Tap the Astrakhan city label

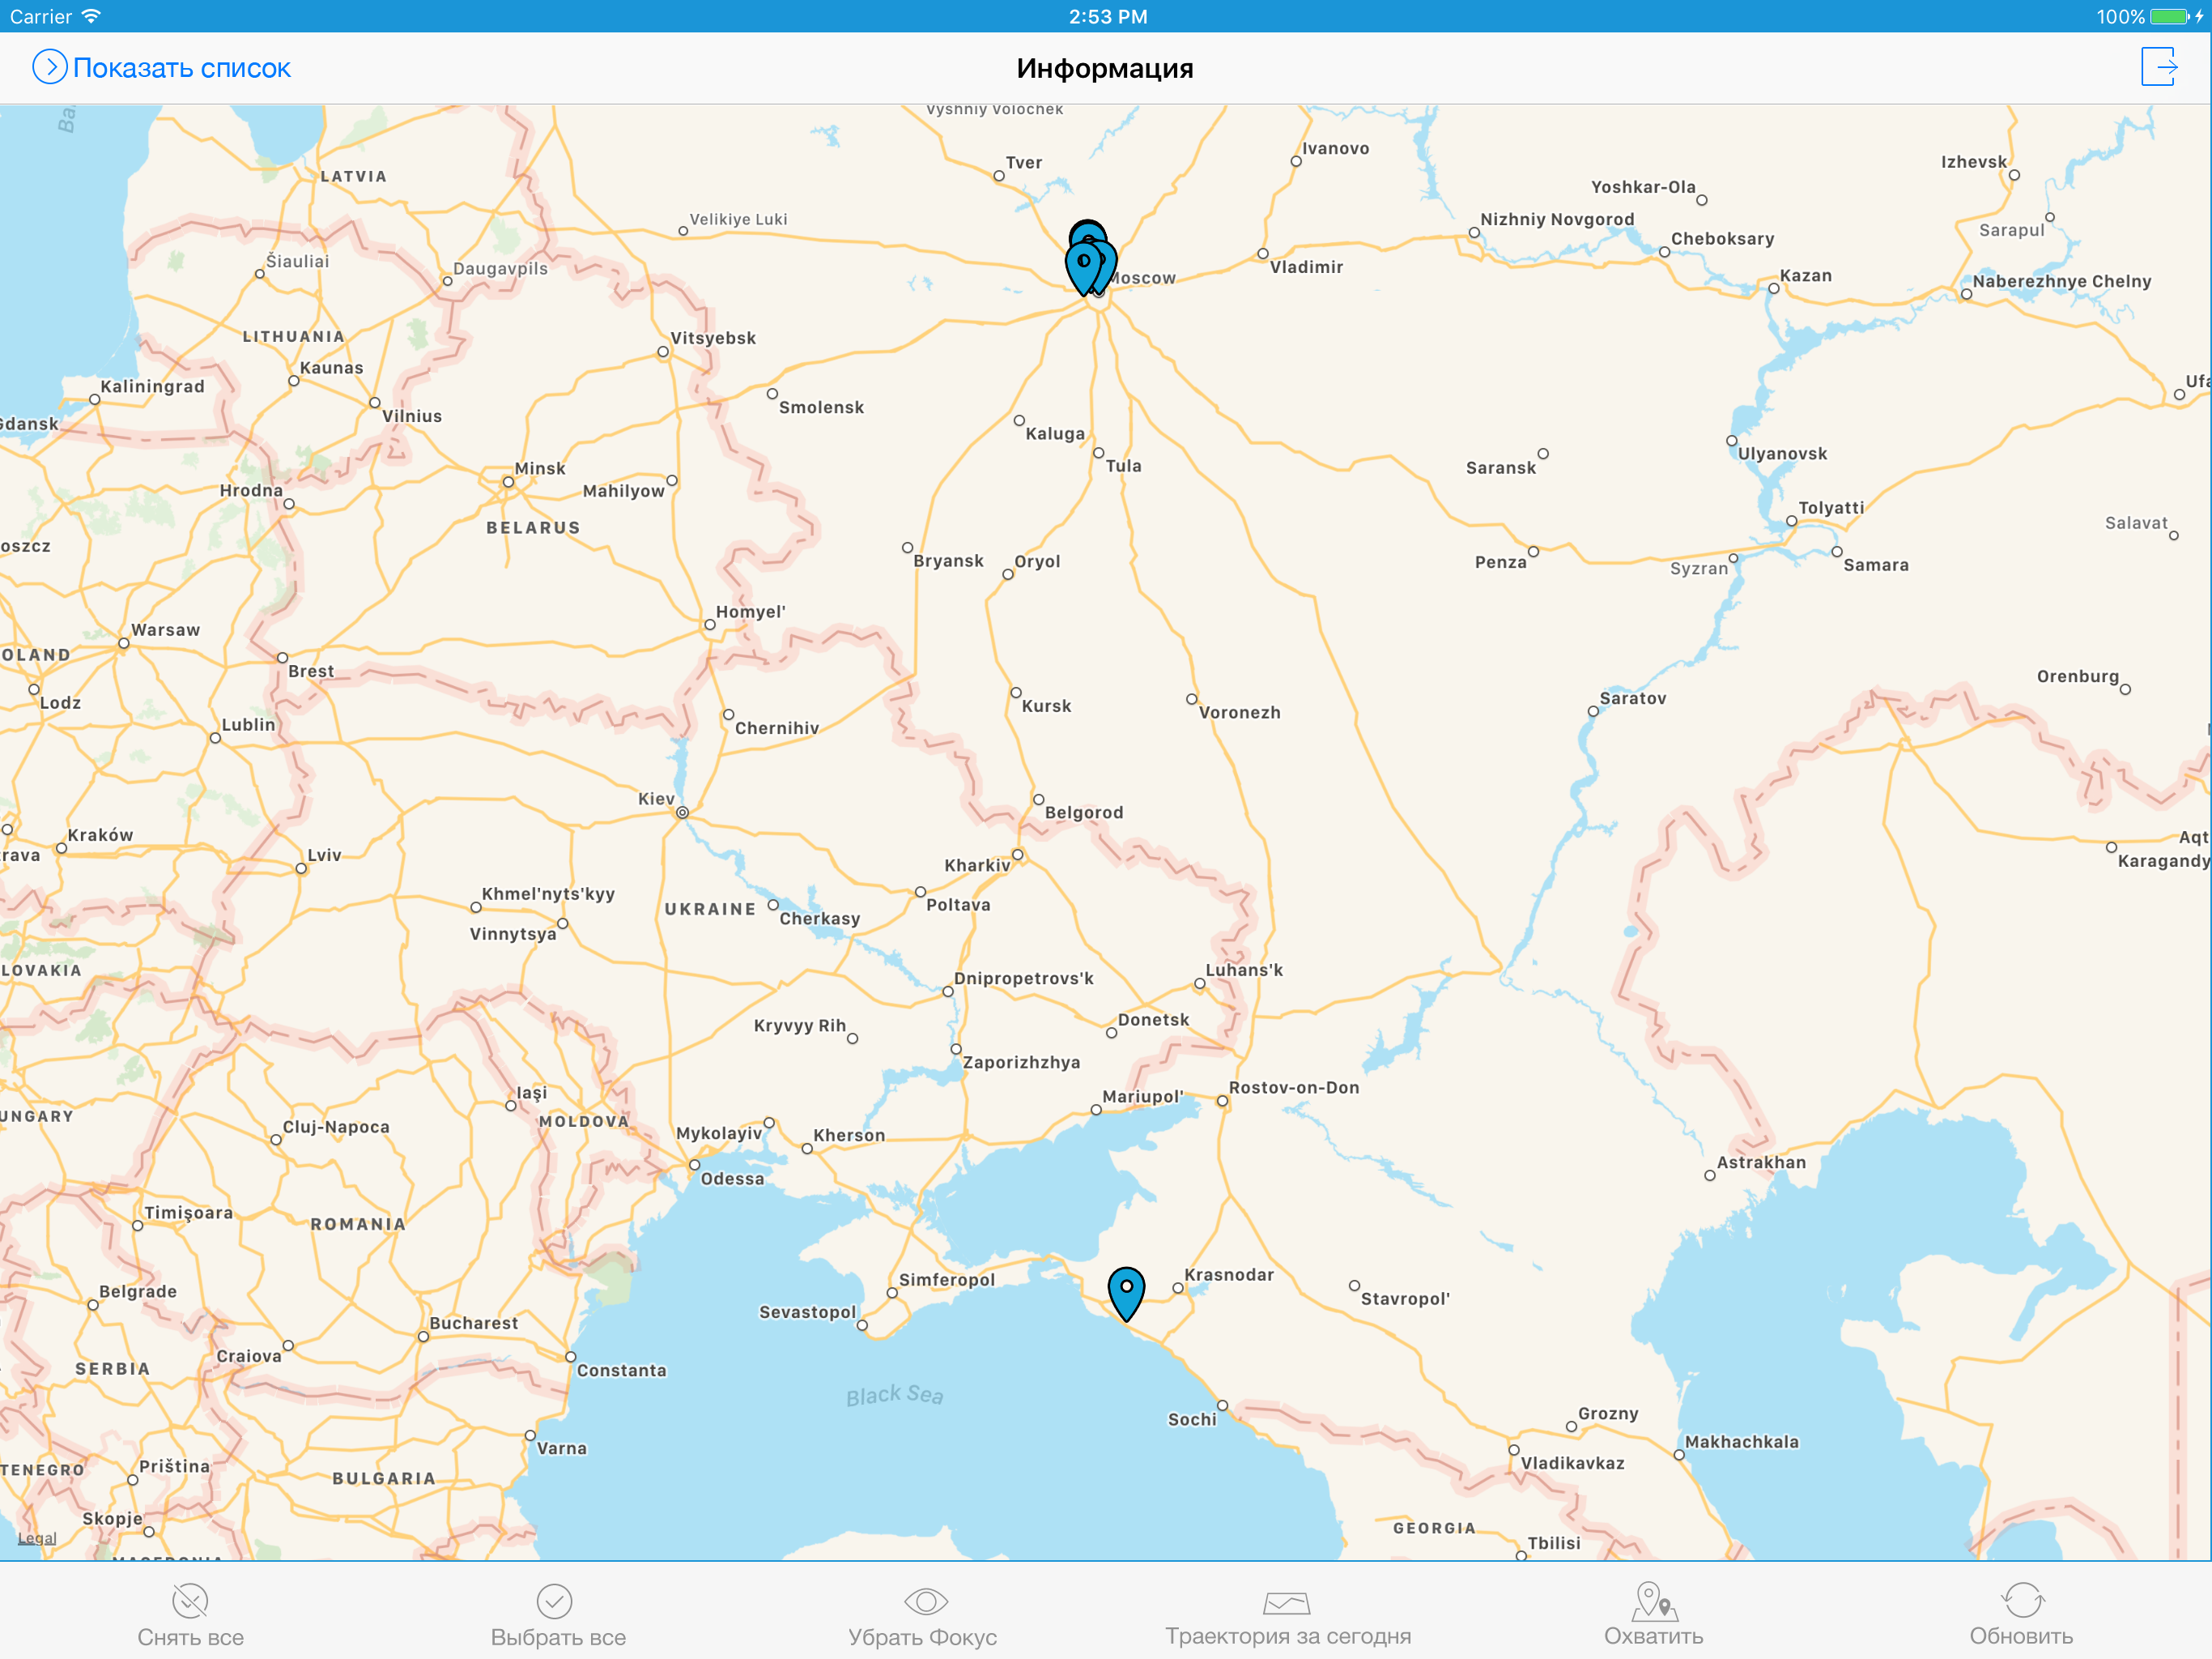[1761, 1162]
